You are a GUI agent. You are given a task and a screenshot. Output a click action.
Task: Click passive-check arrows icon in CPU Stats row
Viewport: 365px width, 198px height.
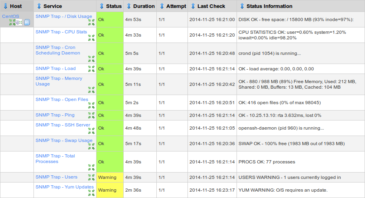(91, 38)
